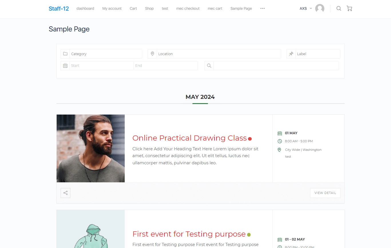Click the map pin icon beside Location filter

pos(152,54)
